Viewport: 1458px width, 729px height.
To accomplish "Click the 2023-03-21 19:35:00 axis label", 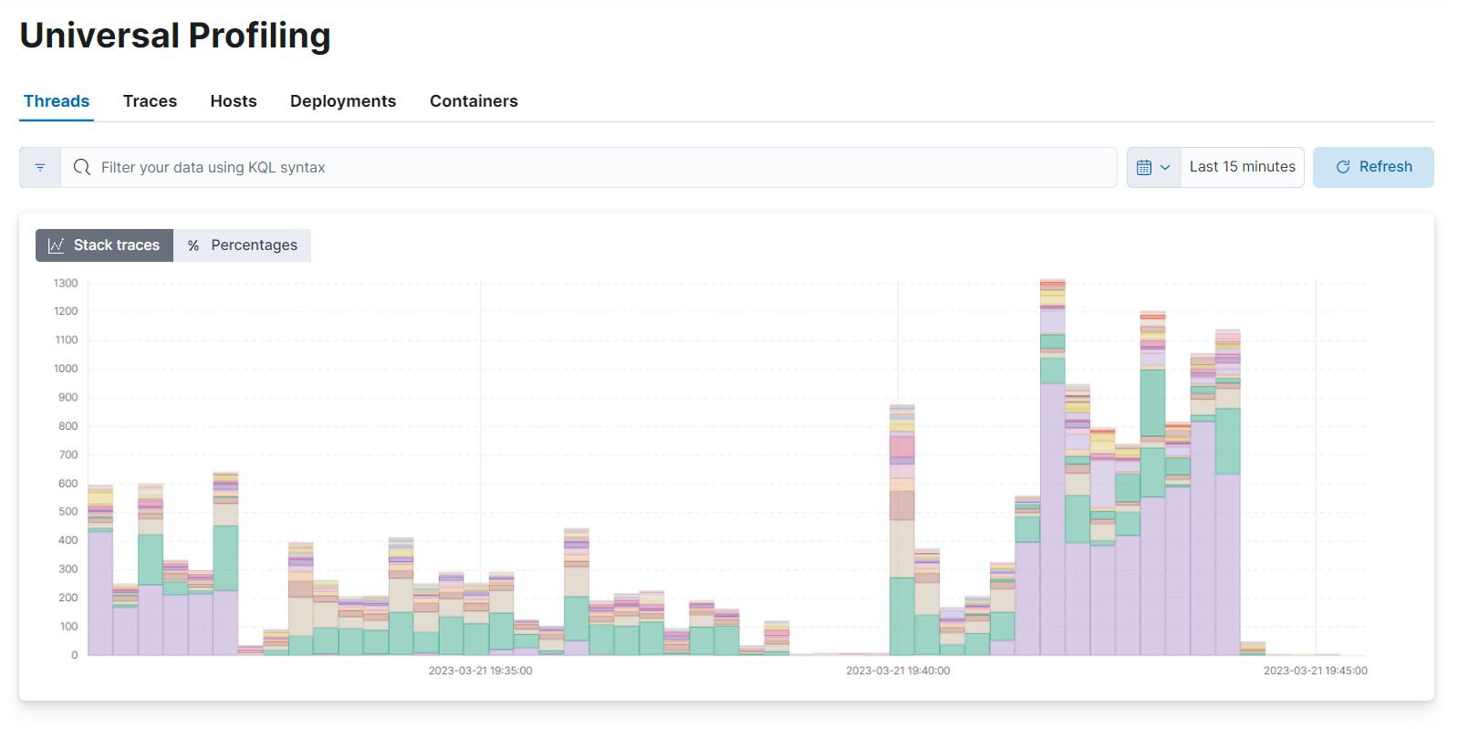I will 480,671.
